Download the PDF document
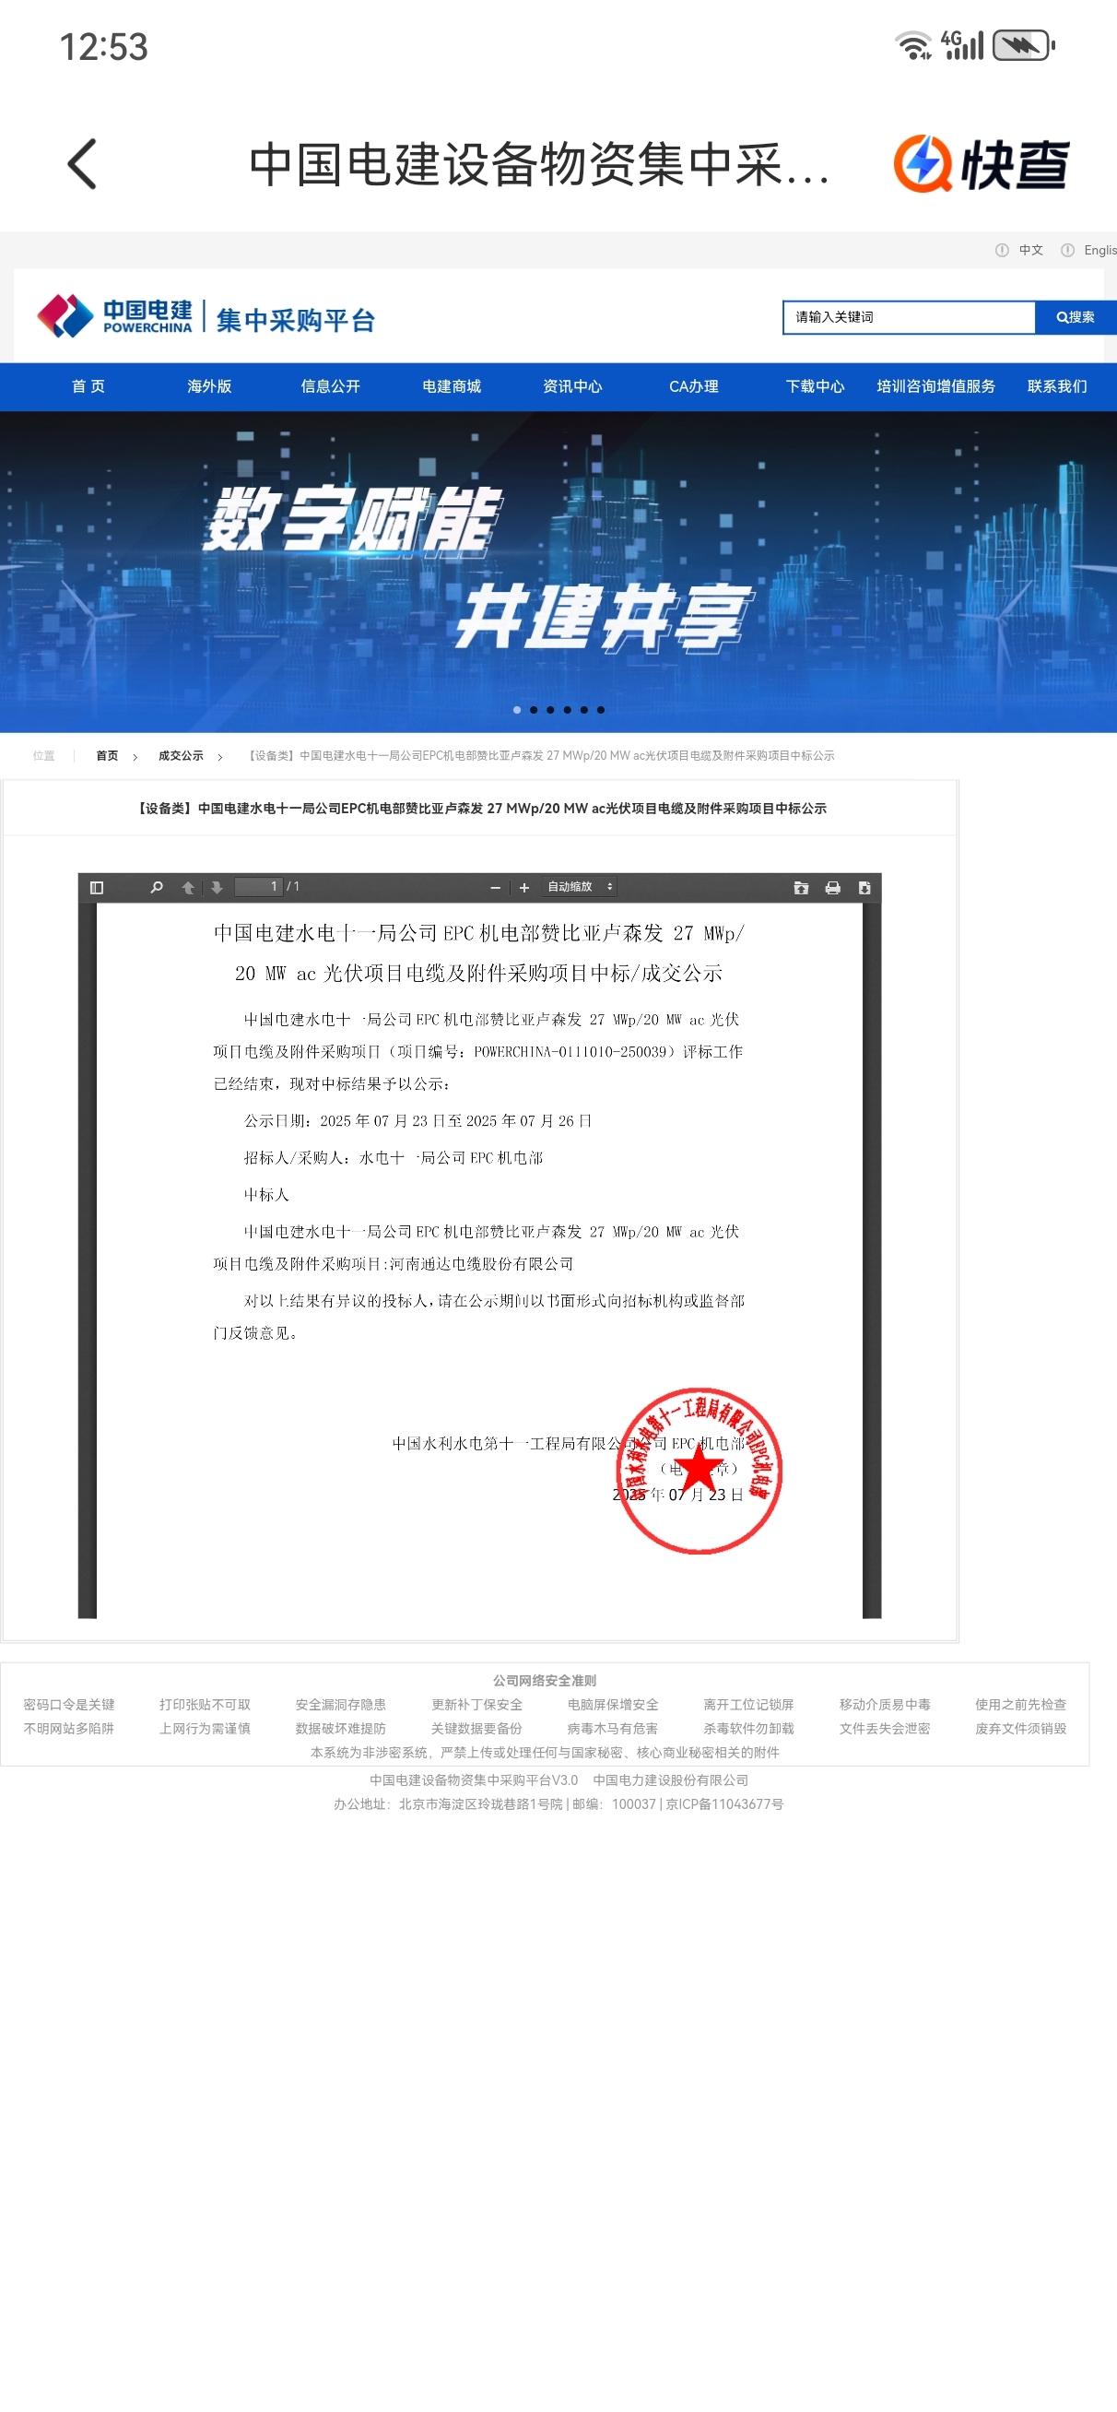The width and height of the screenshot is (1117, 2412). (x=864, y=888)
